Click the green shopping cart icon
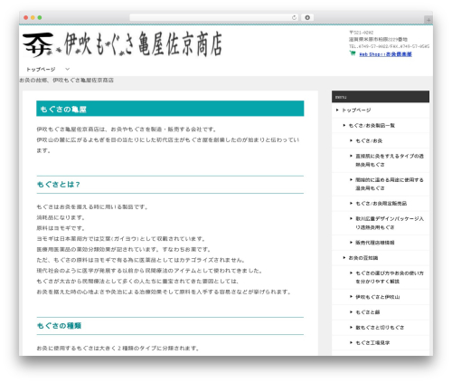The width and height of the screenshot is (452, 383). click(353, 53)
